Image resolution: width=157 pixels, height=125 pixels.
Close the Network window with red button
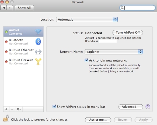pos(2,2)
